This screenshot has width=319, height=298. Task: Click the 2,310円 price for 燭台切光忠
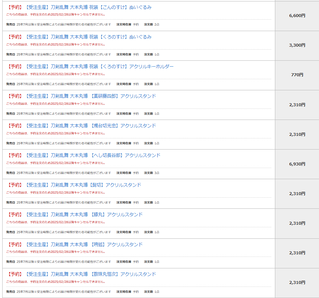coord(297,134)
